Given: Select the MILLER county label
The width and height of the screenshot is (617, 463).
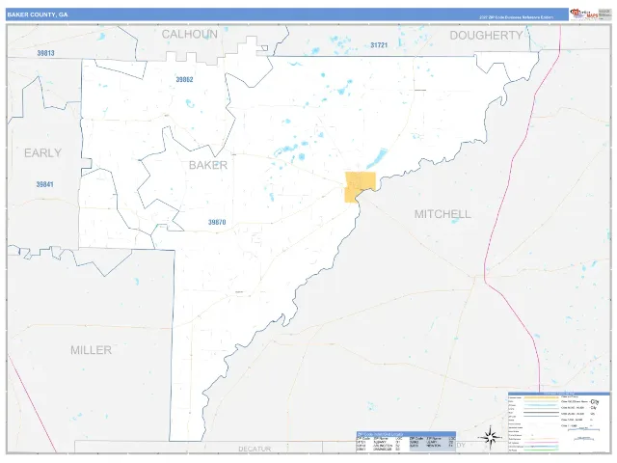Looking at the screenshot, I should click(91, 350).
